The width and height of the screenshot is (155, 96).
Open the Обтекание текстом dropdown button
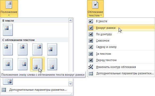coord(95,9)
